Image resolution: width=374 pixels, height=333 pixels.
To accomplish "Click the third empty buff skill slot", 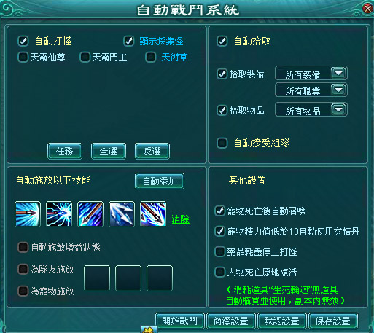I will [160, 278].
